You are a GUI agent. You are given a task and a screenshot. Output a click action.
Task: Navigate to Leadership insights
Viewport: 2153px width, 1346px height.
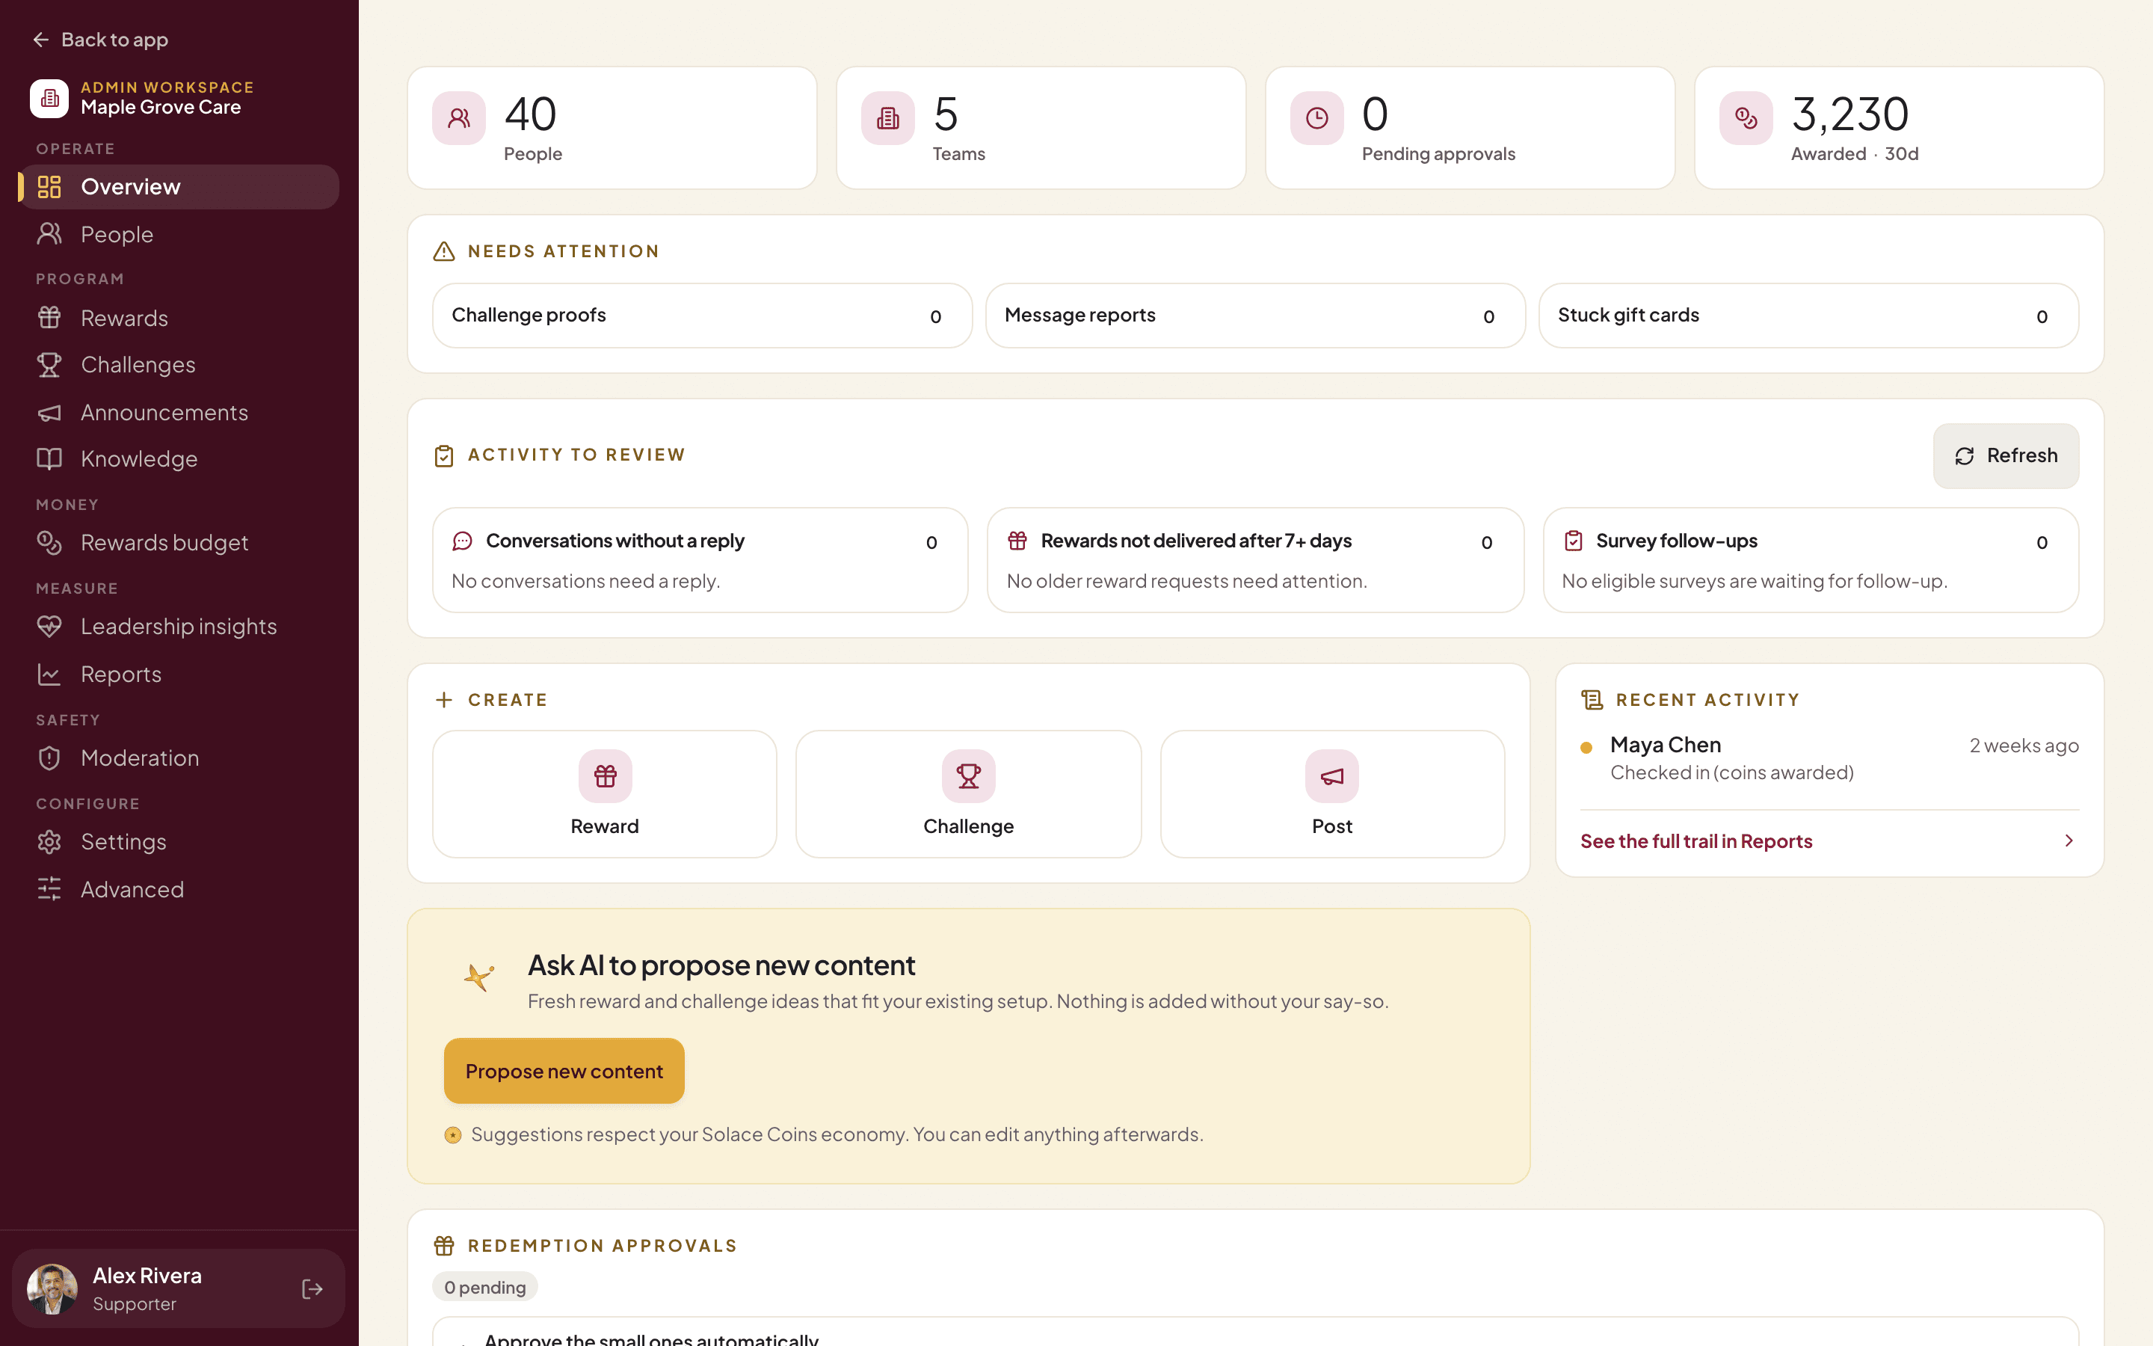point(179,627)
